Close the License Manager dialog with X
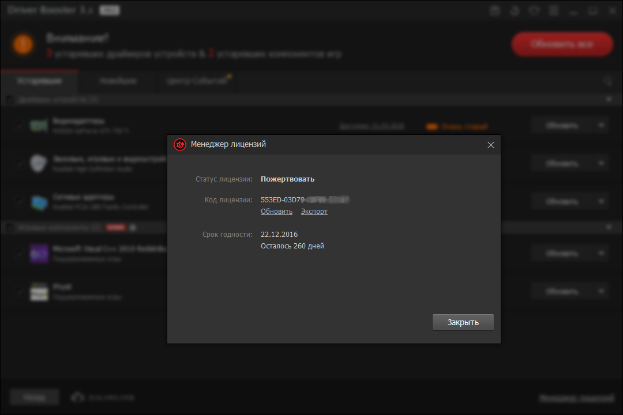623x415 pixels. pos(491,145)
